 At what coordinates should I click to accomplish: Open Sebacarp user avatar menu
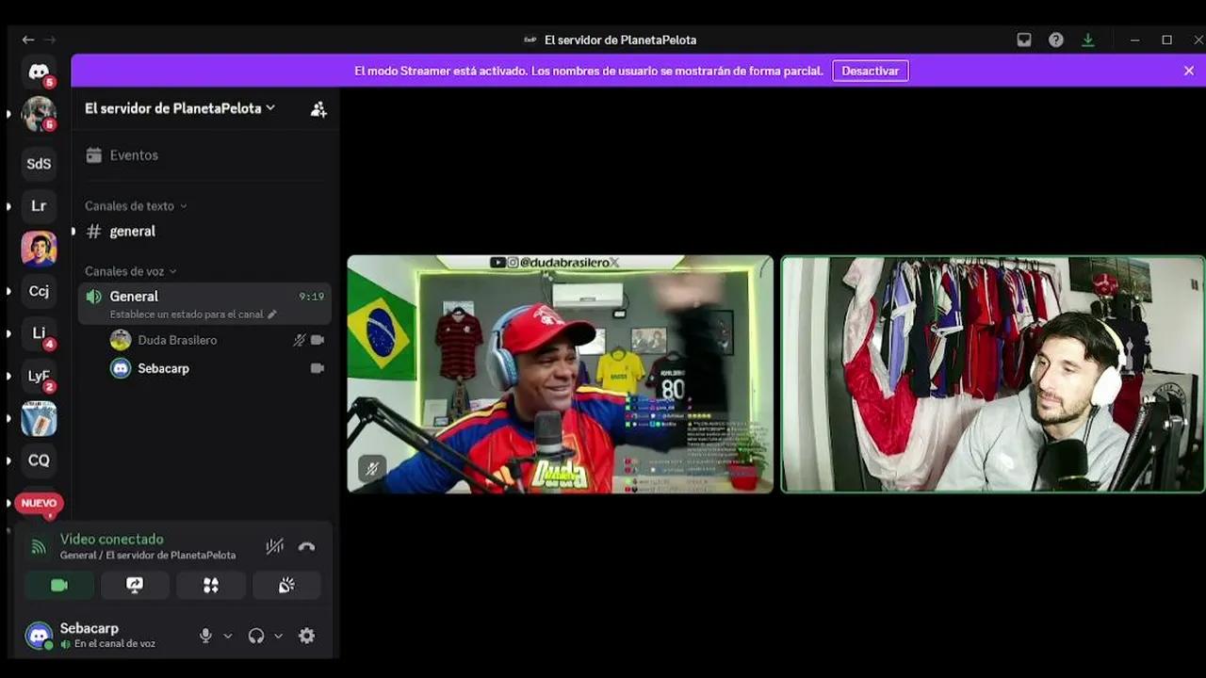click(x=39, y=636)
